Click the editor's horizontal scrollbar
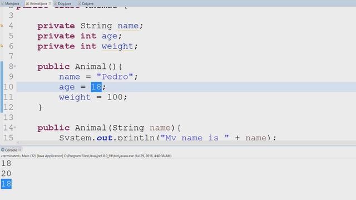Screen dimensions: 356x200 coord(186,142)
